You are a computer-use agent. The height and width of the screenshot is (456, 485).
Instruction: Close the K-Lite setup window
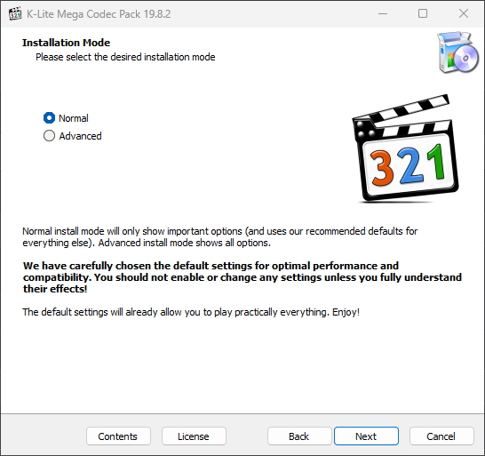464,13
